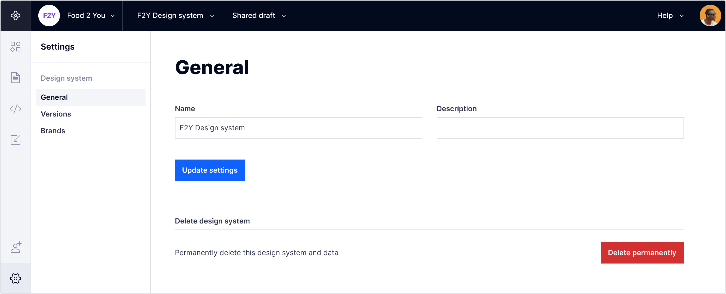Image resolution: width=726 pixels, height=294 pixels.
Task: Expand the Food 2 You workspace dropdown
Action: point(91,15)
